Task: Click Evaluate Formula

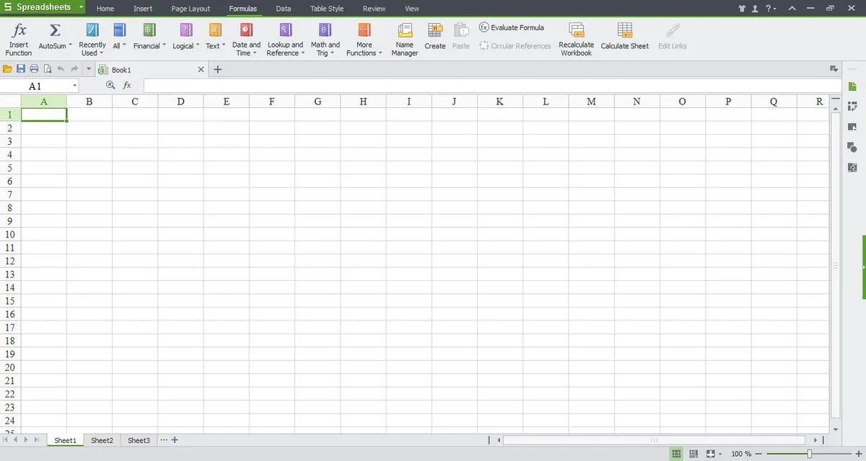Action: coord(512,27)
